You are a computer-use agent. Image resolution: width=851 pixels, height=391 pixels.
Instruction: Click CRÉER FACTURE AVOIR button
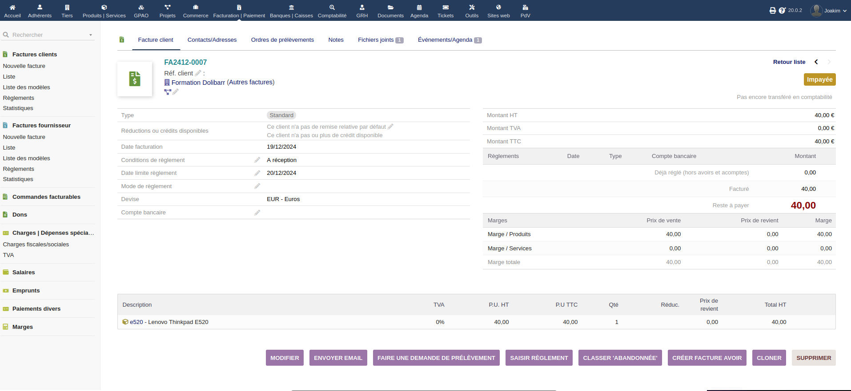point(707,358)
